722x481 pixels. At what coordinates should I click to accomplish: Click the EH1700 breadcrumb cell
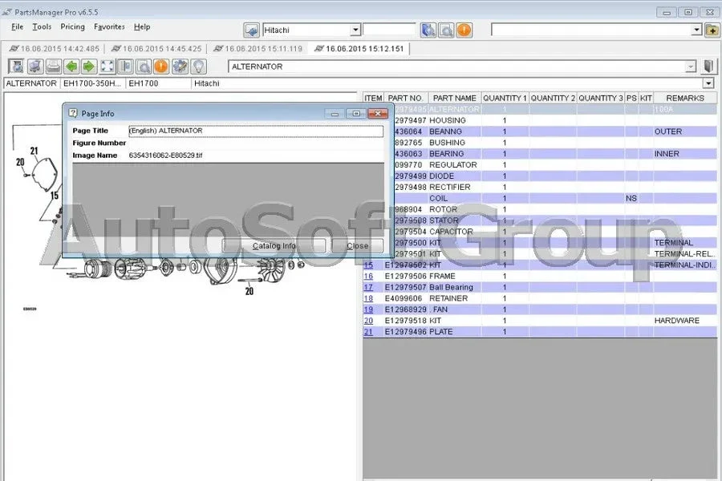tap(158, 83)
